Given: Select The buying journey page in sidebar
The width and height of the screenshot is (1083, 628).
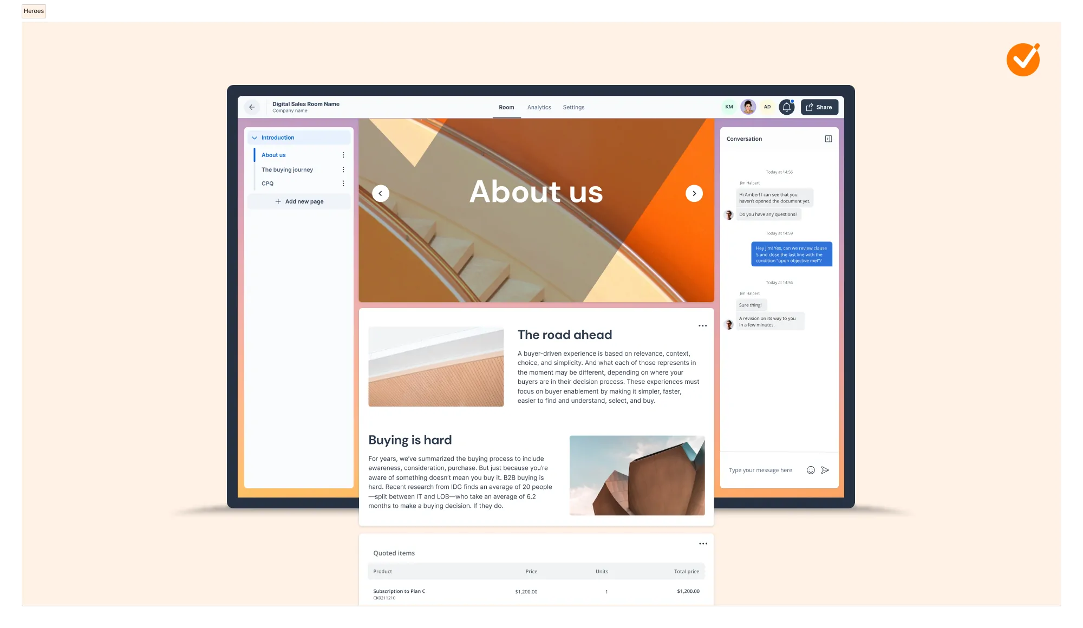Looking at the screenshot, I should (287, 169).
